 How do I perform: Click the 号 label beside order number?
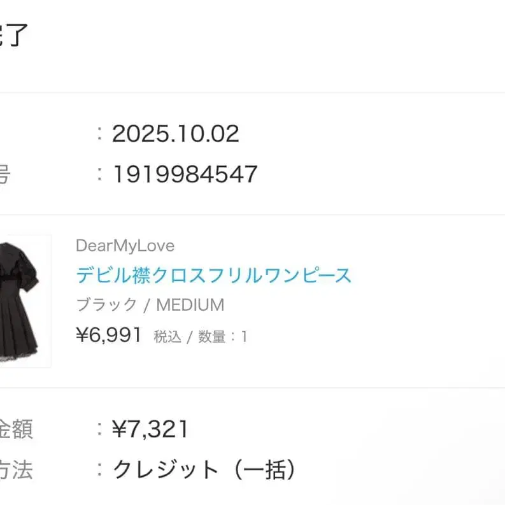(4, 174)
